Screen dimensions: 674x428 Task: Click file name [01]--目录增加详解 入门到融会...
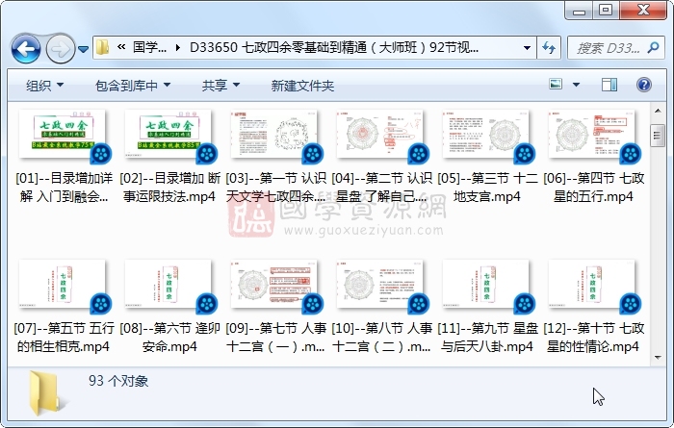64,188
